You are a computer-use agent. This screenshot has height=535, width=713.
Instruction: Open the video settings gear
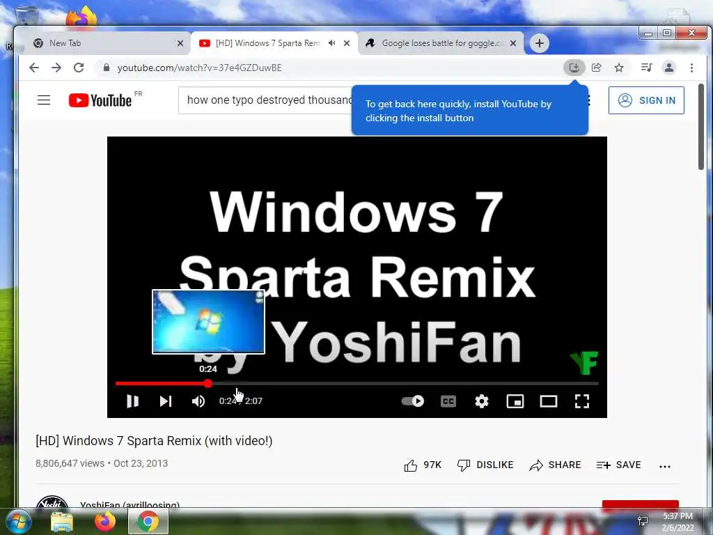pos(482,401)
